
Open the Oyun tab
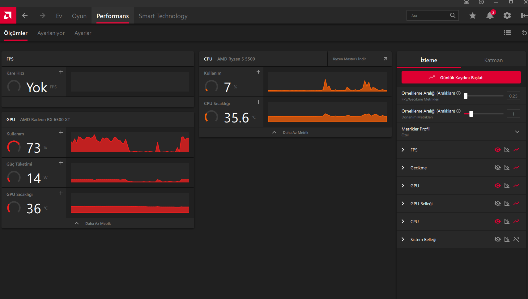coord(79,16)
